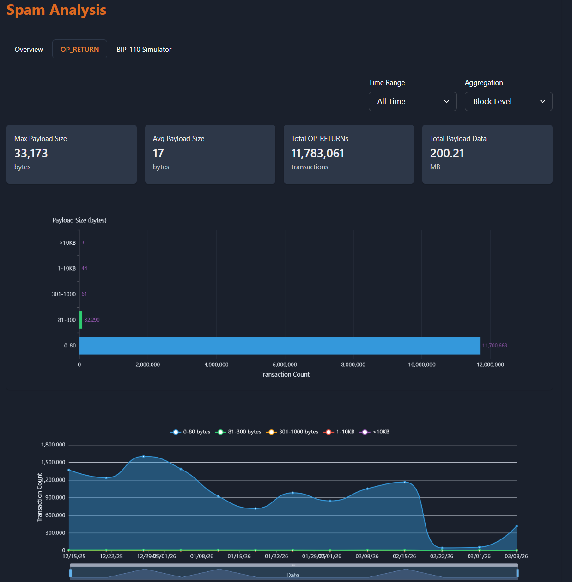Switch to the Overview tab
Image resolution: width=572 pixels, height=582 pixels.
coord(29,50)
